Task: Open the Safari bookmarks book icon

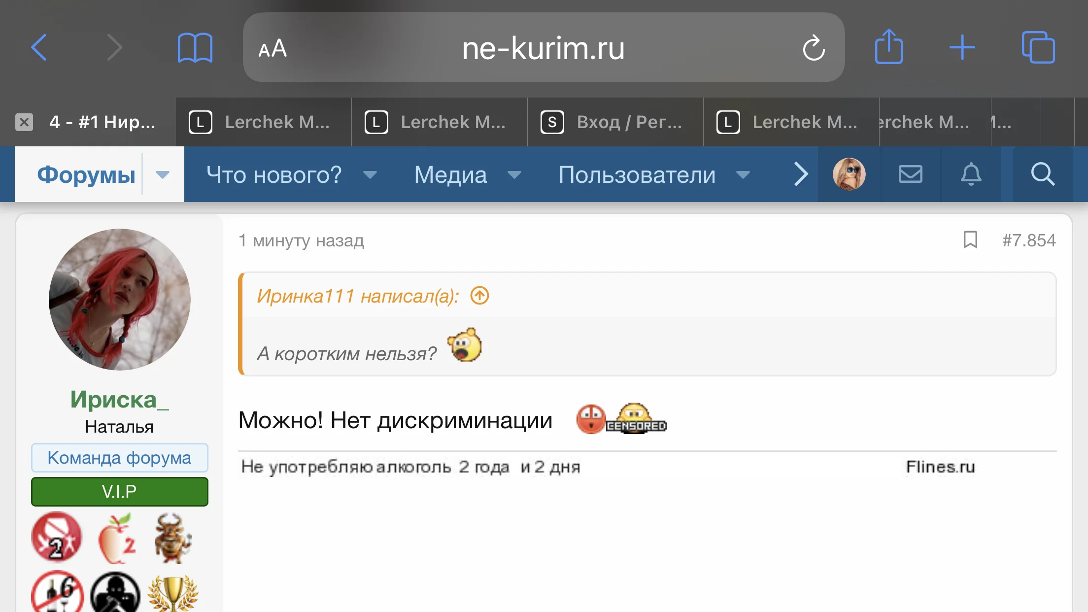Action: pyautogui.click(x=195, y=48)
